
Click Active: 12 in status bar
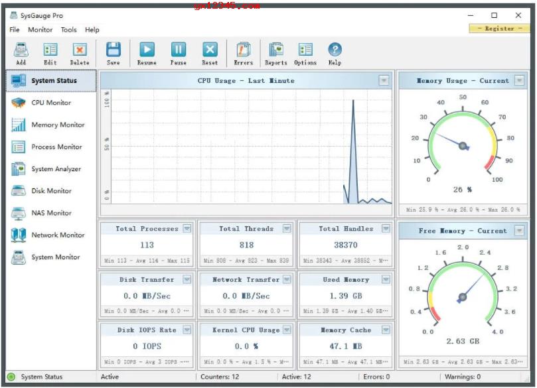(x=296, y=377)
